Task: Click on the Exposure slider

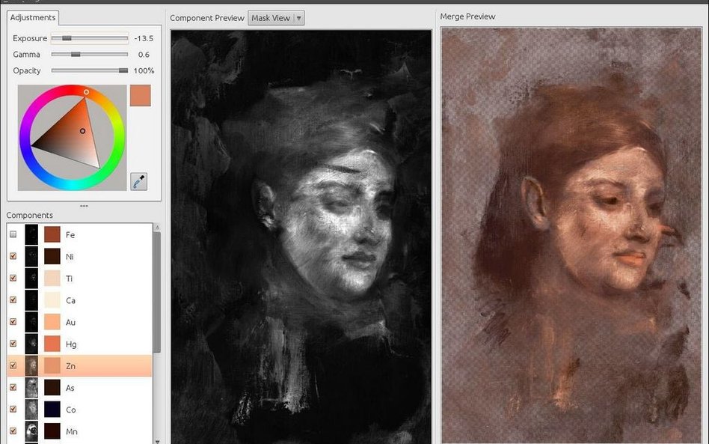Action: click(90, 38)
